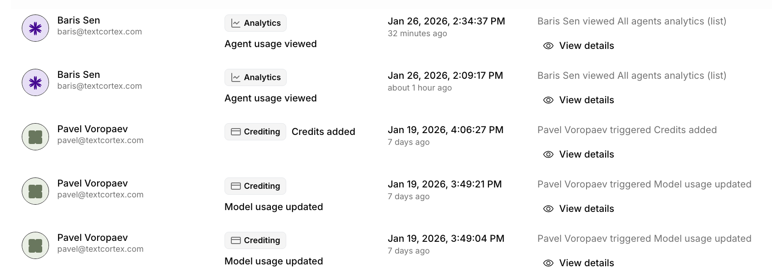Click the Jan 19, 2026, 4:06:27 PM timestamp
Viewport: 772px width, 278px height.
click(x=445, y=130)
